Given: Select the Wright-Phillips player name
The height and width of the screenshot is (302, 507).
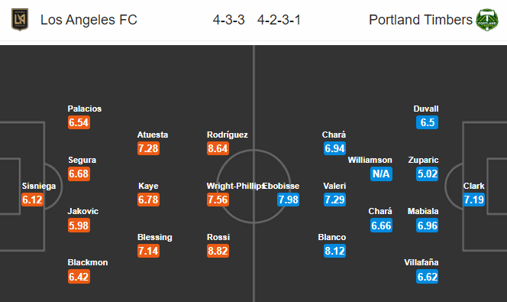Looking at the screenshot, I should (x=236, y=186).
